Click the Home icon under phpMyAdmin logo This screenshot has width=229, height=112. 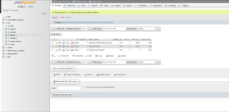coord(18,7)
